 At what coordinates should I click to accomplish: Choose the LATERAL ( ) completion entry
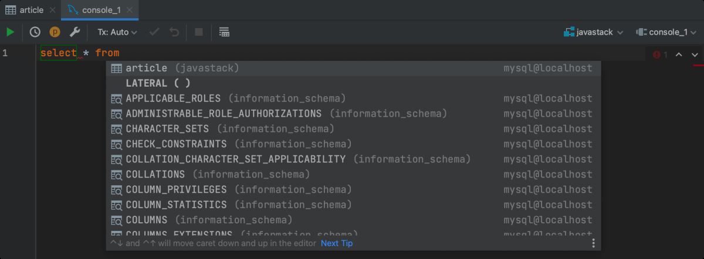(x=158, y=83)
